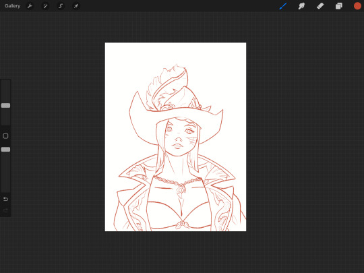
Task: Open the Adjustments magic wand menu
Action: click(45, 6)
